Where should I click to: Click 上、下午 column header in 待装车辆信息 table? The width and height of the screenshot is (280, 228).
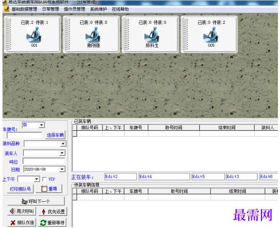click(113, 191)
